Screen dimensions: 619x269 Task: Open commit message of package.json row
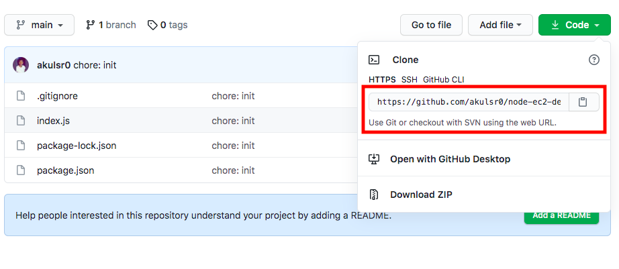(x=234, y=170)
